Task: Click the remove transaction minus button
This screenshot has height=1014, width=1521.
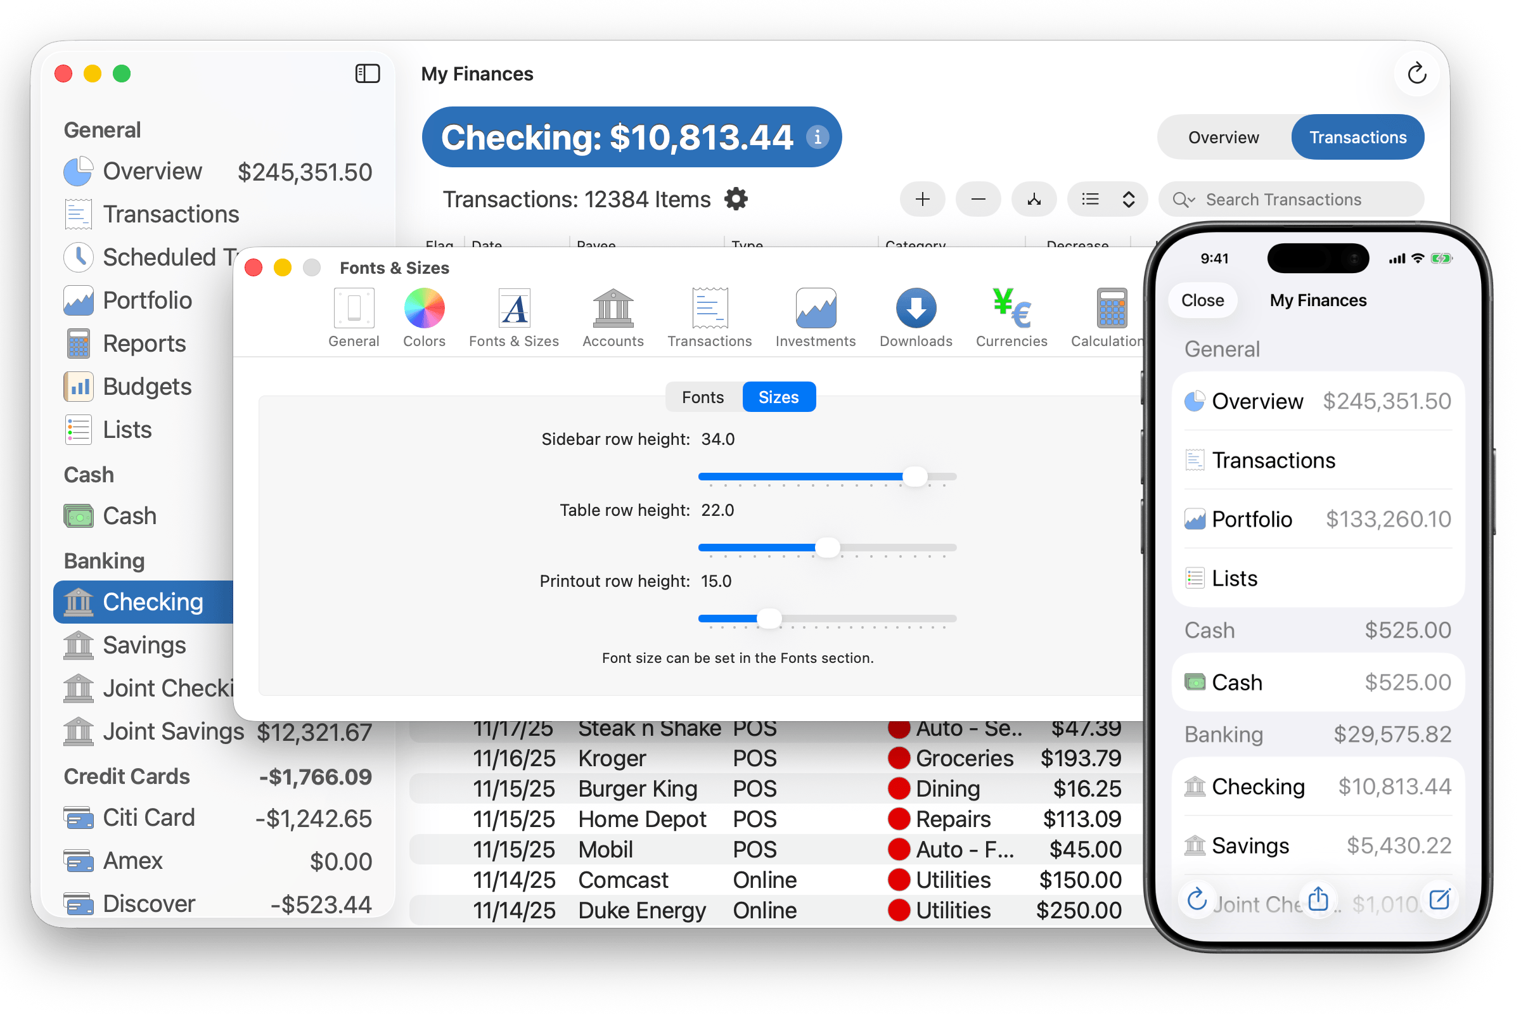Action: coord(978,199)
